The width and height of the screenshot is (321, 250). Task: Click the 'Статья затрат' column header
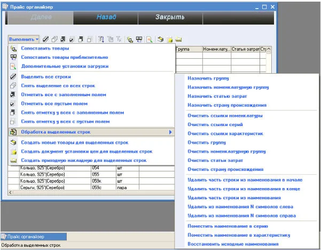[x=245, y=49]
